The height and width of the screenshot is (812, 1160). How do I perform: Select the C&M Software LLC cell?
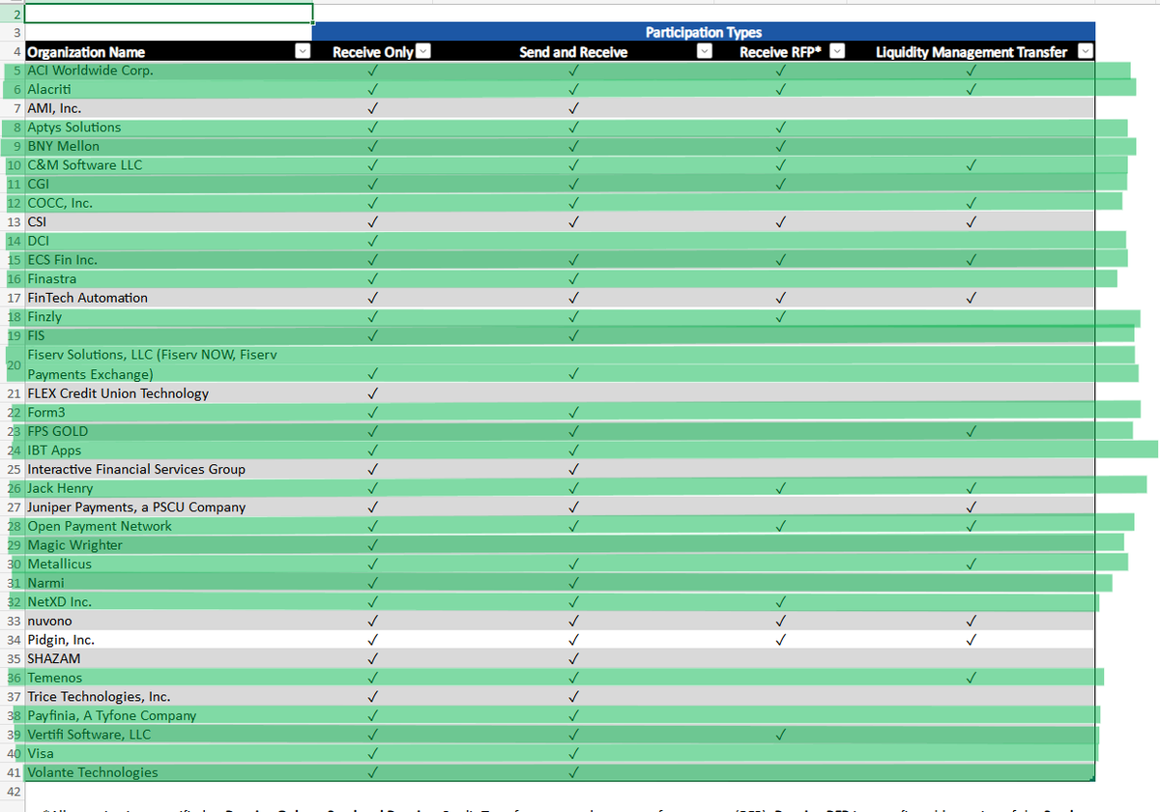pos(168,165)
